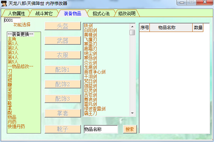
Task: Click the 衣服 equipment button
Action: pos(63,55)
